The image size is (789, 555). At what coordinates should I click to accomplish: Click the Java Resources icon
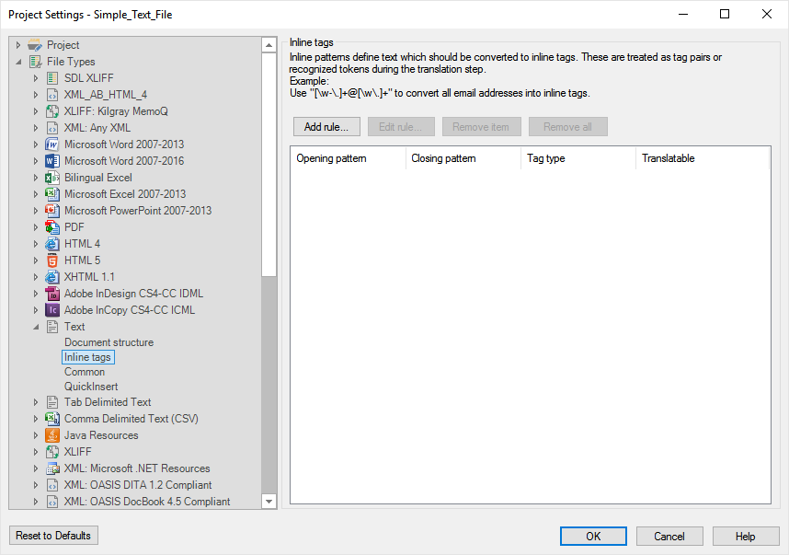click(52, 435)
